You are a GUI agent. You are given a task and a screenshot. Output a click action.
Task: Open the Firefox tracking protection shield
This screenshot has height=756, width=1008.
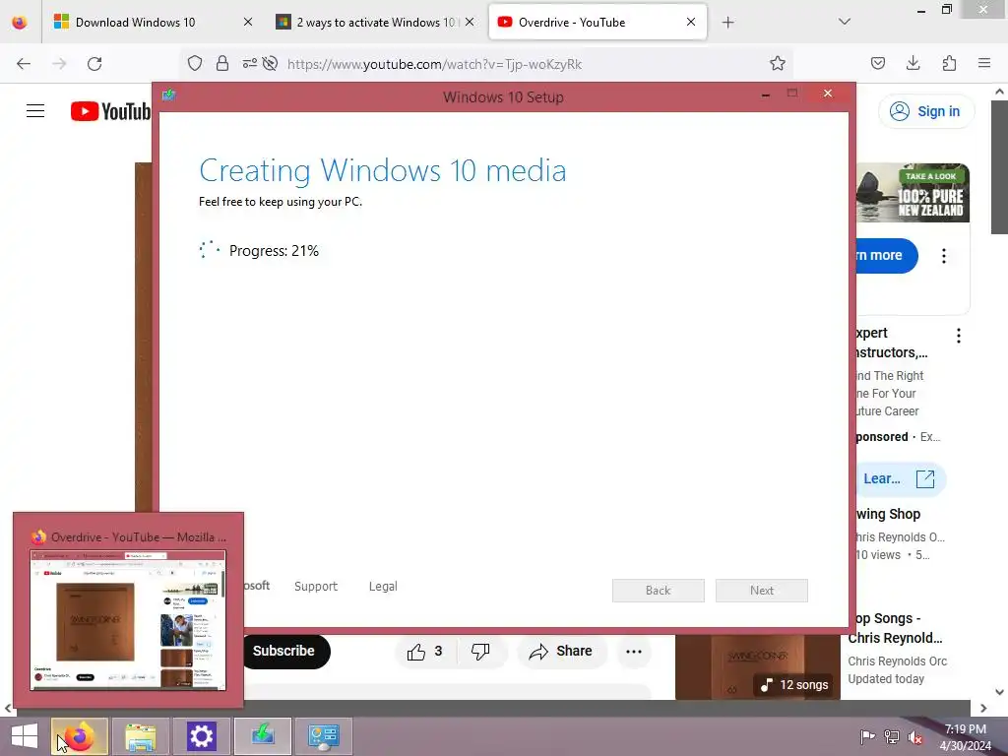(x=195, y=64)
